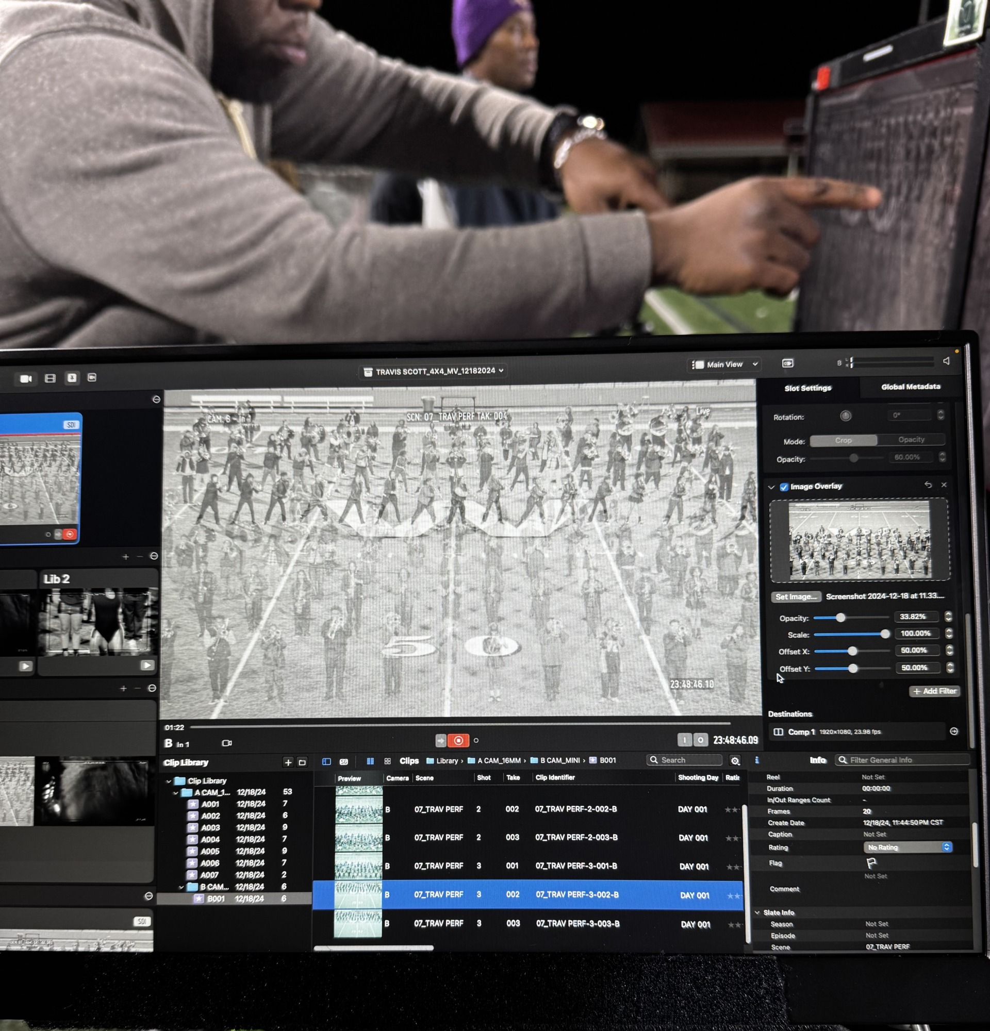Viewport: 990px width, 1031px height.
Task: Click the Image Overlay Opacity slider handle
Action: [x=840, y=618]
